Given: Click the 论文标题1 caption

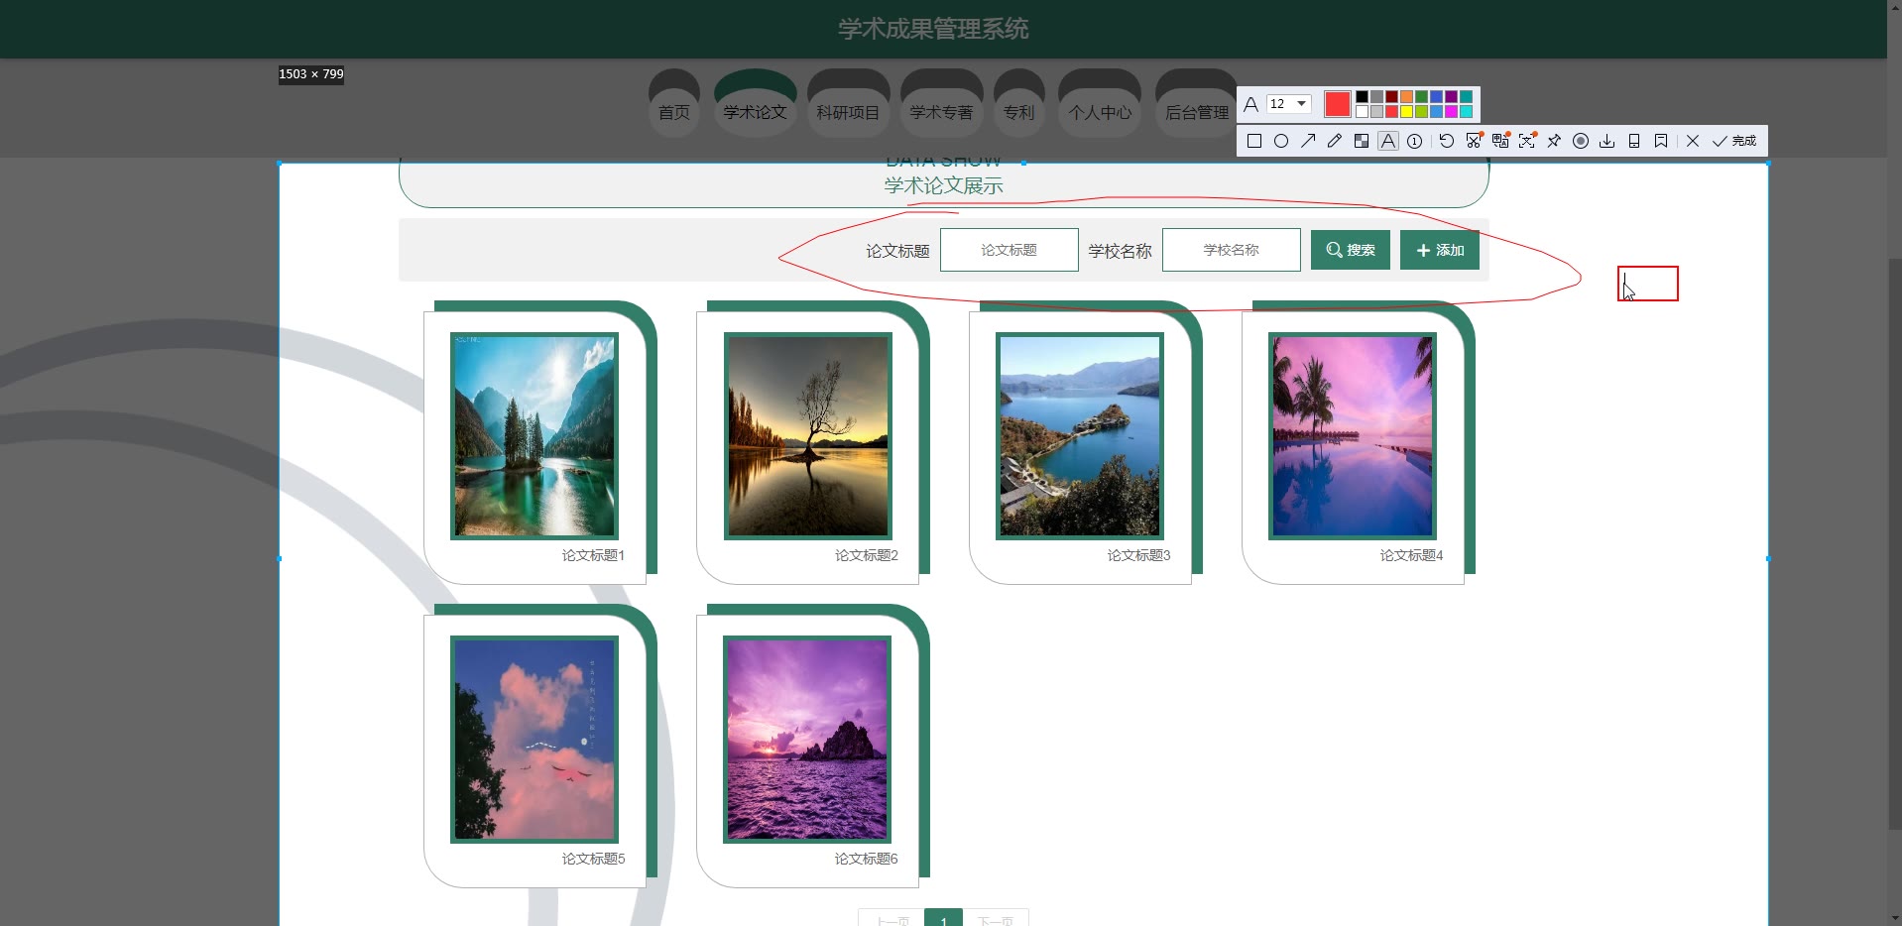Looking at the screenshot, I should [593, 555].
